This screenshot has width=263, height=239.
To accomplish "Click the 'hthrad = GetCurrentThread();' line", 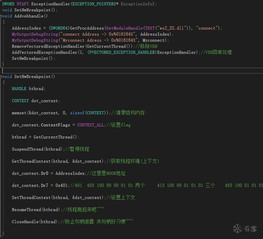I will [x=45, y=137].
